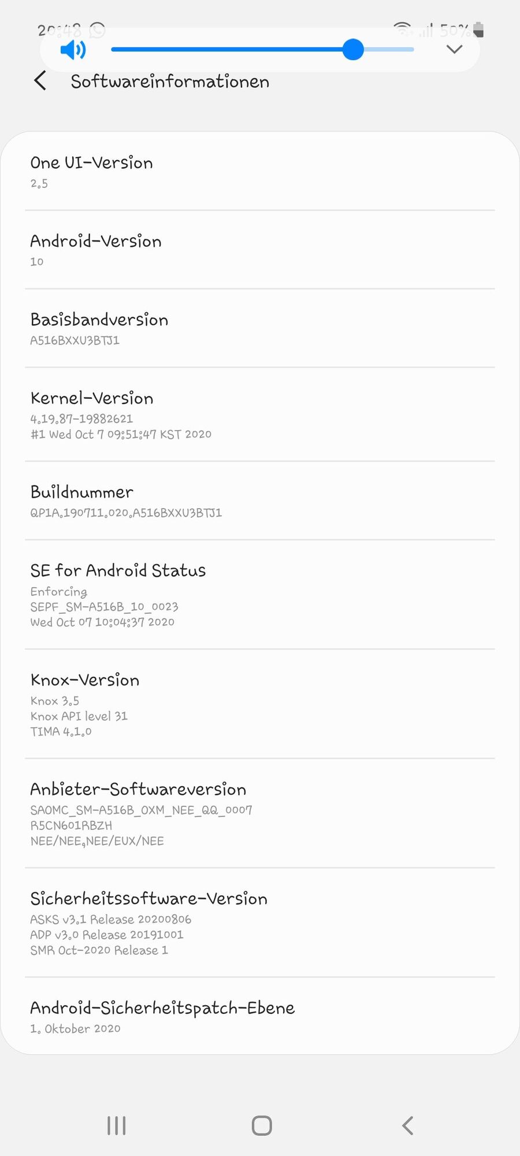Screen dimensions: 520x1156
Task: Tap the Anbieter-Softwareversion item
Action: [x=260, y=813]
